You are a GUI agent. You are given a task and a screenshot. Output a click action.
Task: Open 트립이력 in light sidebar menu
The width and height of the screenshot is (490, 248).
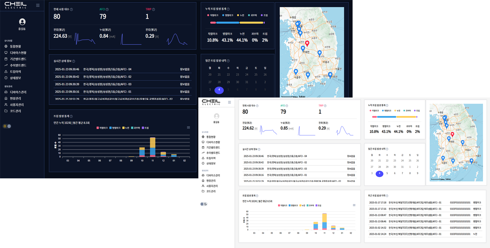(213, 158)
